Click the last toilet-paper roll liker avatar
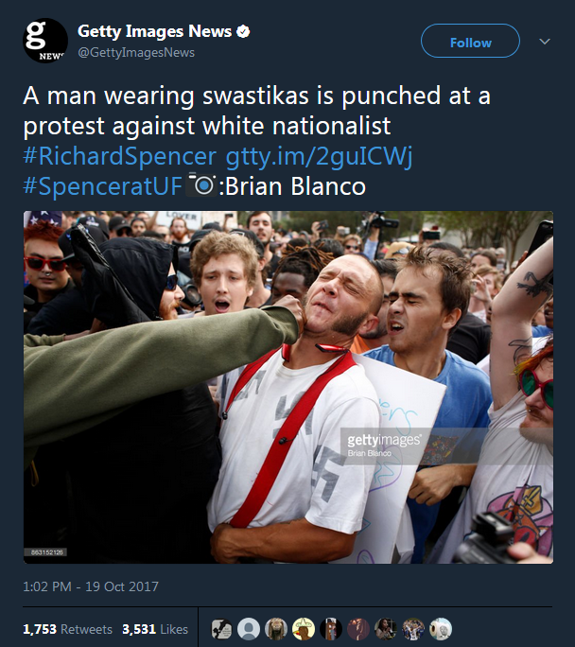 [441, 629]
